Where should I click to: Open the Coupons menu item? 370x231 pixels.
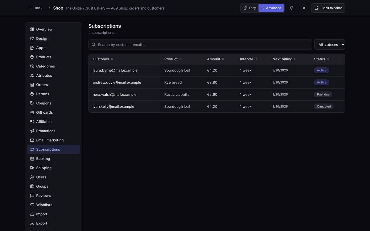(53, 103)
